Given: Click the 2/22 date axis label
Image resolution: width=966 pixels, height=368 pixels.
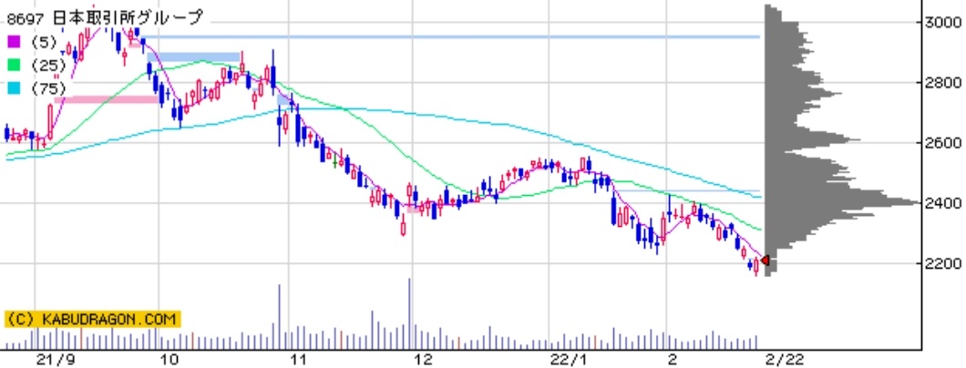Looking at the screenshot, I should (785, 360).
